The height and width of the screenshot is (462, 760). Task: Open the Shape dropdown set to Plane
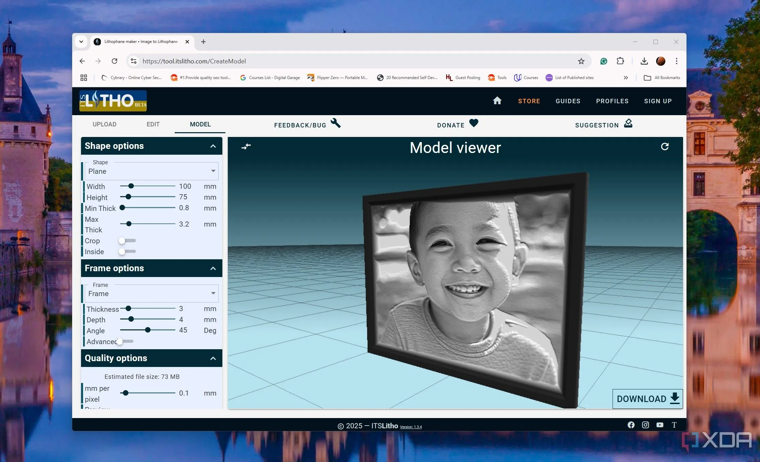tap(152, 171)
